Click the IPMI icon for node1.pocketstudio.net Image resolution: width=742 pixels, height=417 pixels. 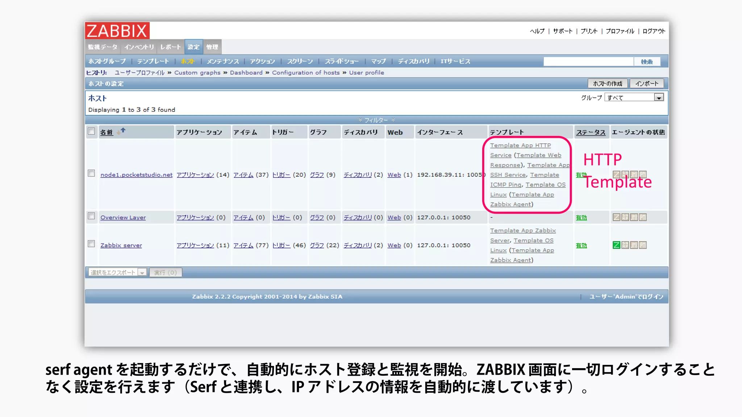pyautogui.click(x=643, y=174)
